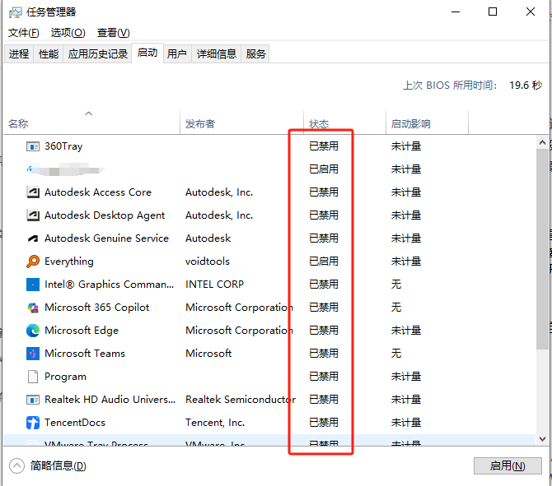
Task: Select the Microsoft Edge entry
Action: 82,331
